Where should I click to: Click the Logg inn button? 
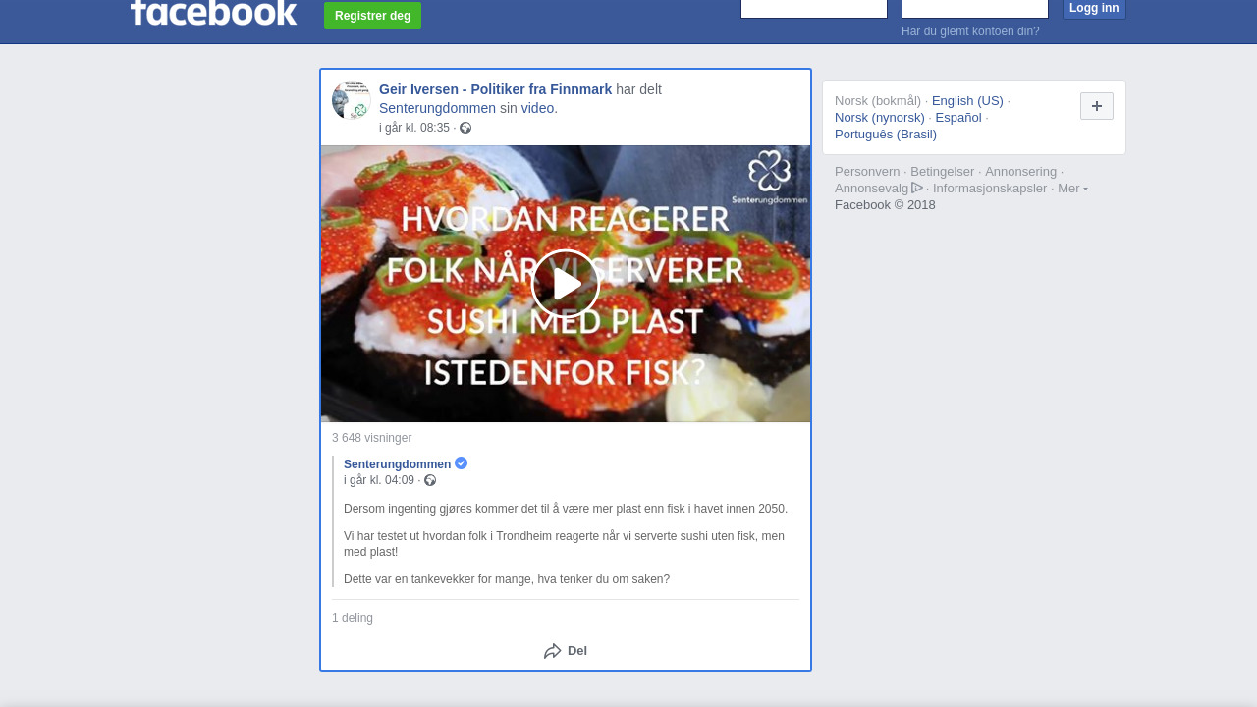[x=1094, y=9]
